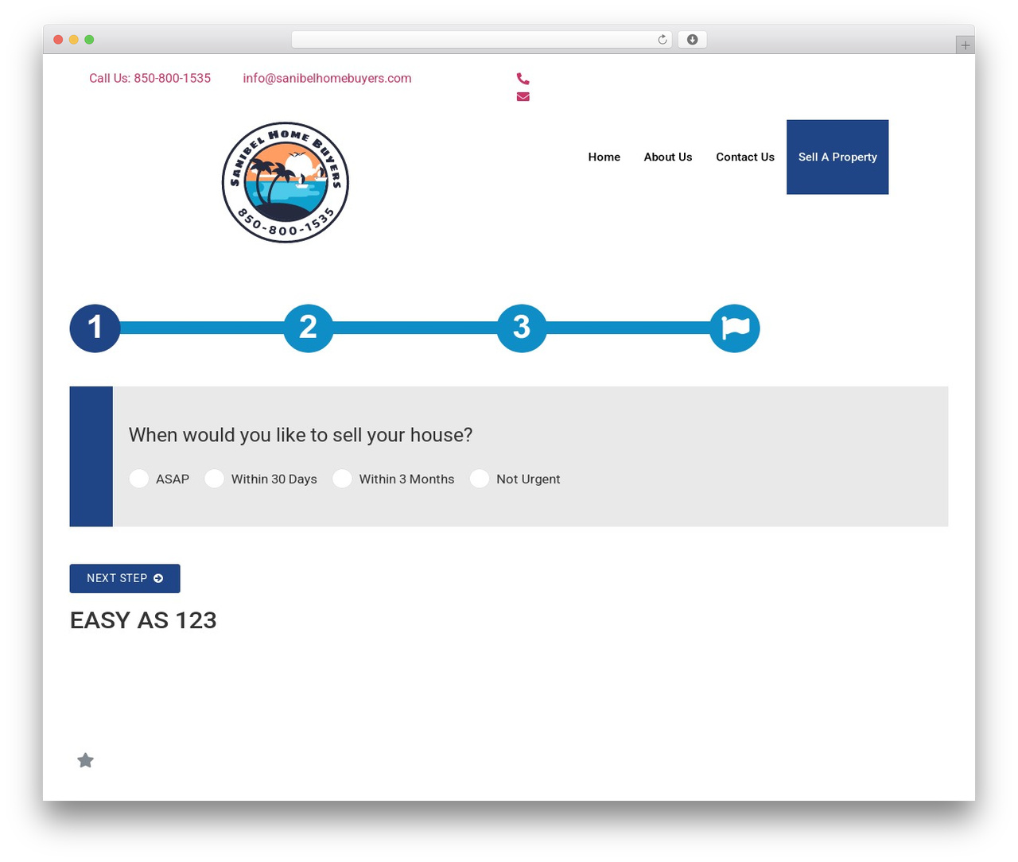The image size is (1018, 862).
Task: Click the green maximize window button
Action: (89, 40)
